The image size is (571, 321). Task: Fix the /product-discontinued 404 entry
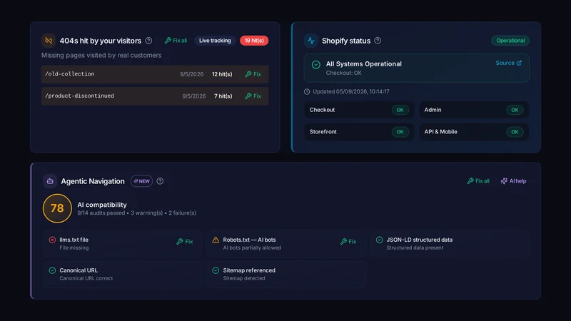tap(253, 96)
